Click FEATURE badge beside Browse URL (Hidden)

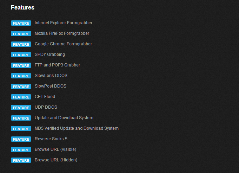(x=21, y=160)
